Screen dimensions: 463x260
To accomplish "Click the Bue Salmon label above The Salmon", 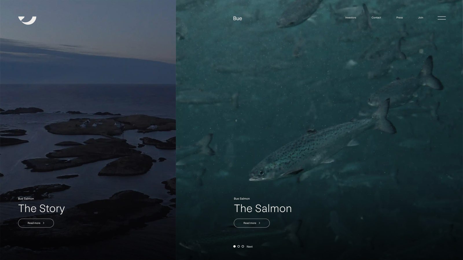I will pyautogui.click(x=242, y=198).
